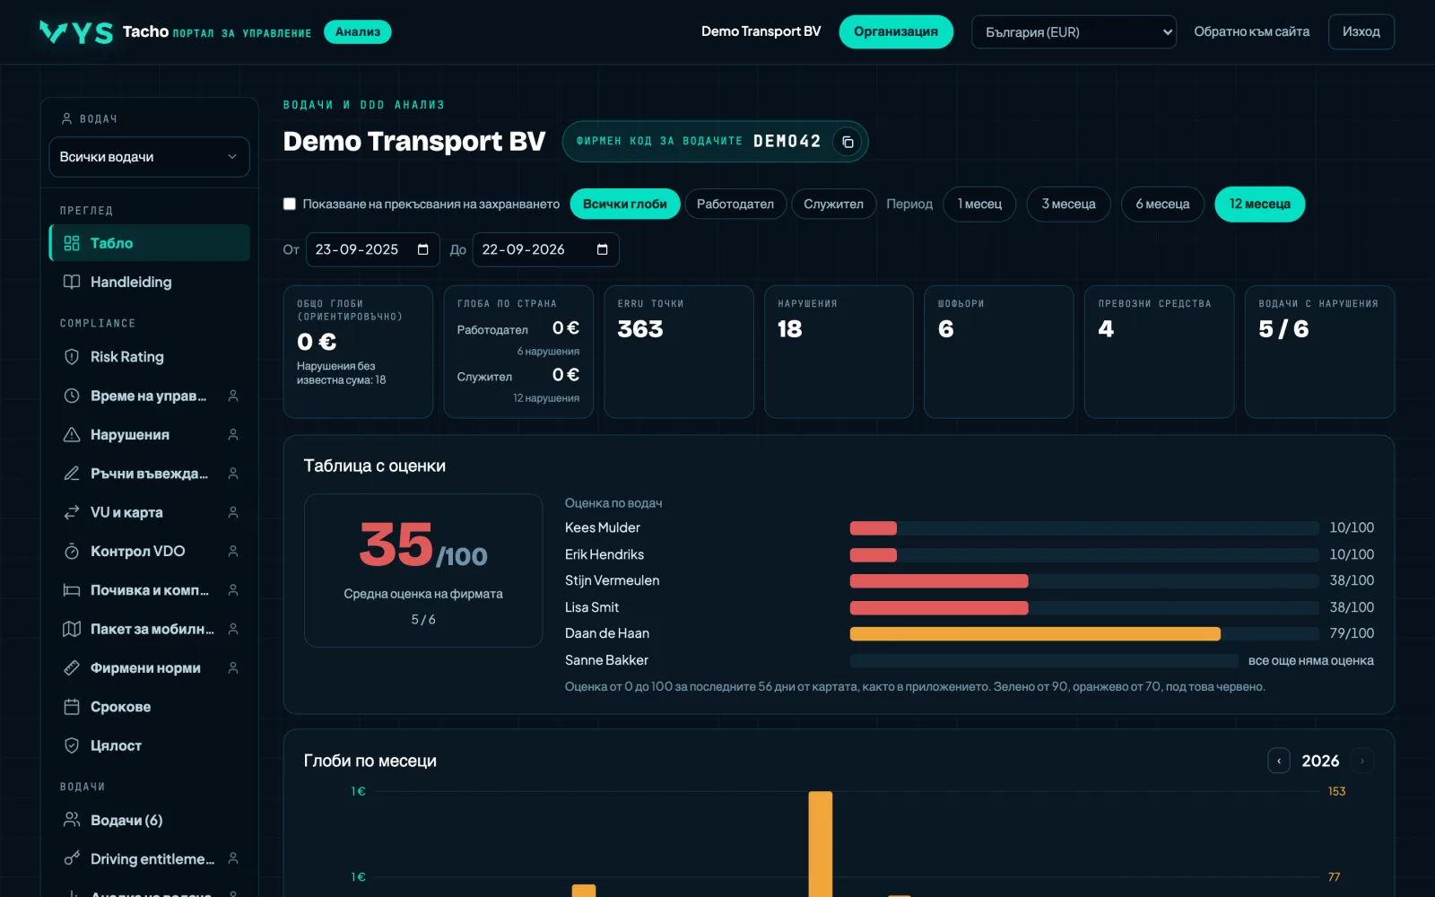
Task: Set period to 12 месеца
Action: click(1260, 204)
